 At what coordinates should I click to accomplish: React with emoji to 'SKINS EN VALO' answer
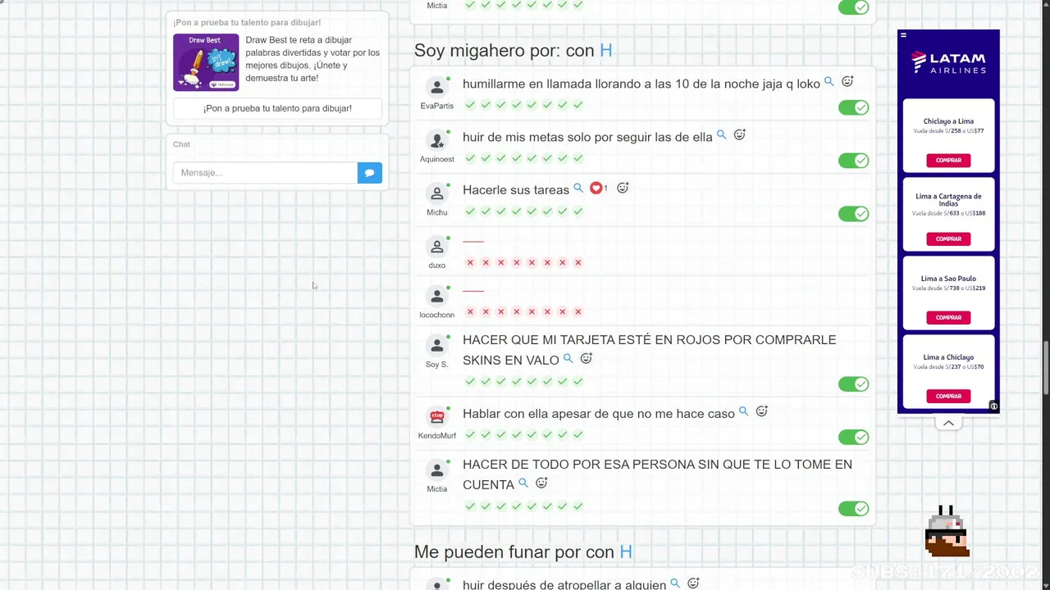(x=586, y=359)
